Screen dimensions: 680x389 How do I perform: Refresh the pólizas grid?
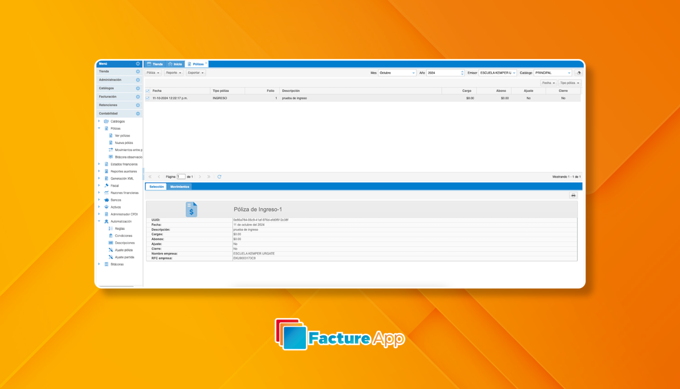tap(219, 177)
